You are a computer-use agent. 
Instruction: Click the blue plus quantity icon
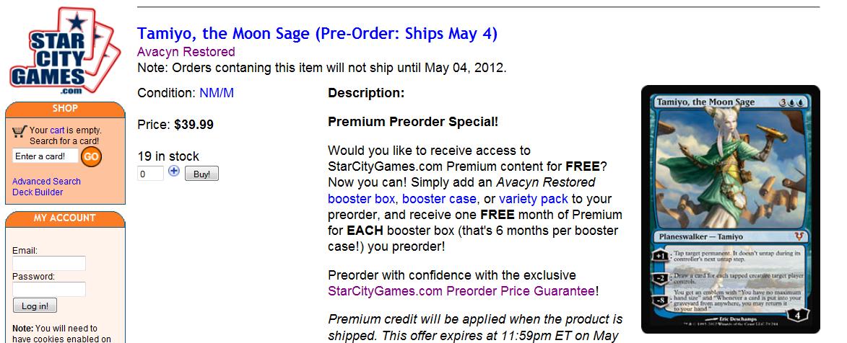(174, 171)
